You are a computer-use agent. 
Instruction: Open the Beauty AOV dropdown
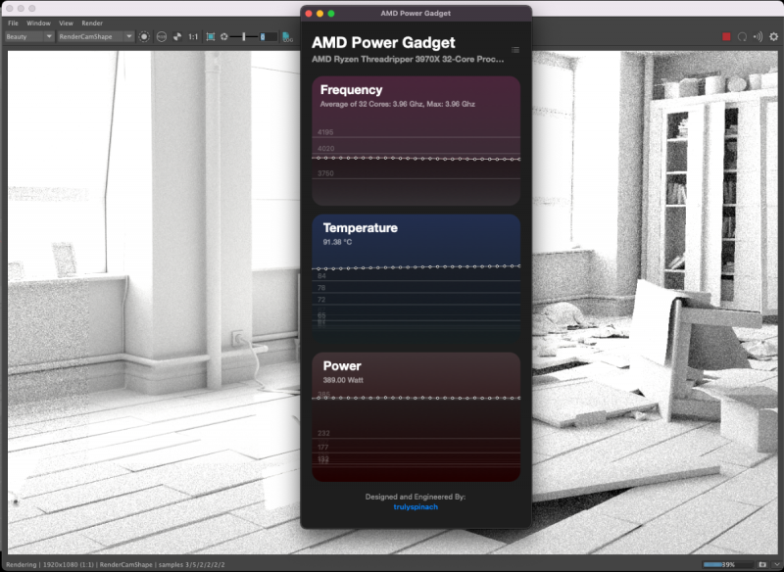pyautogui.click(x=29, y=36)
